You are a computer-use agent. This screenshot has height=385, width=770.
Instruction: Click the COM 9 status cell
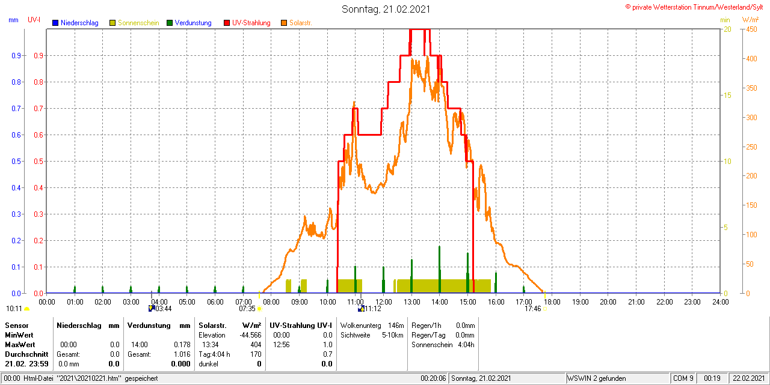(683, 378)
